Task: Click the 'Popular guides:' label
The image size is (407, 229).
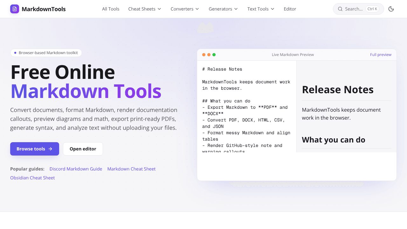Action: pyautogui.click(x=27, y=169)
